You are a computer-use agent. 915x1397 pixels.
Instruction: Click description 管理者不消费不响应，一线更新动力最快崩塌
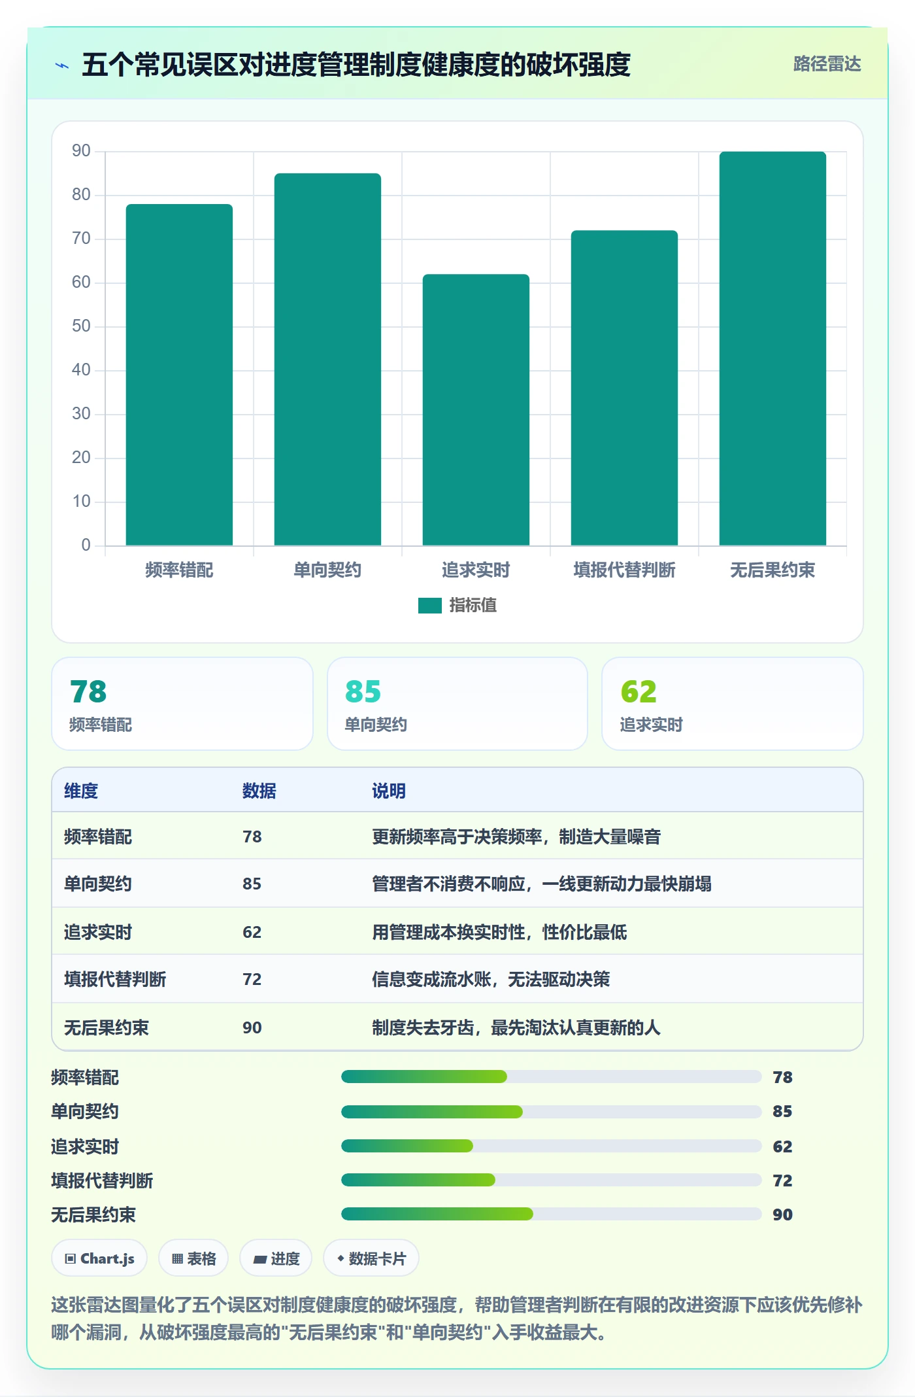pos(542,884)
